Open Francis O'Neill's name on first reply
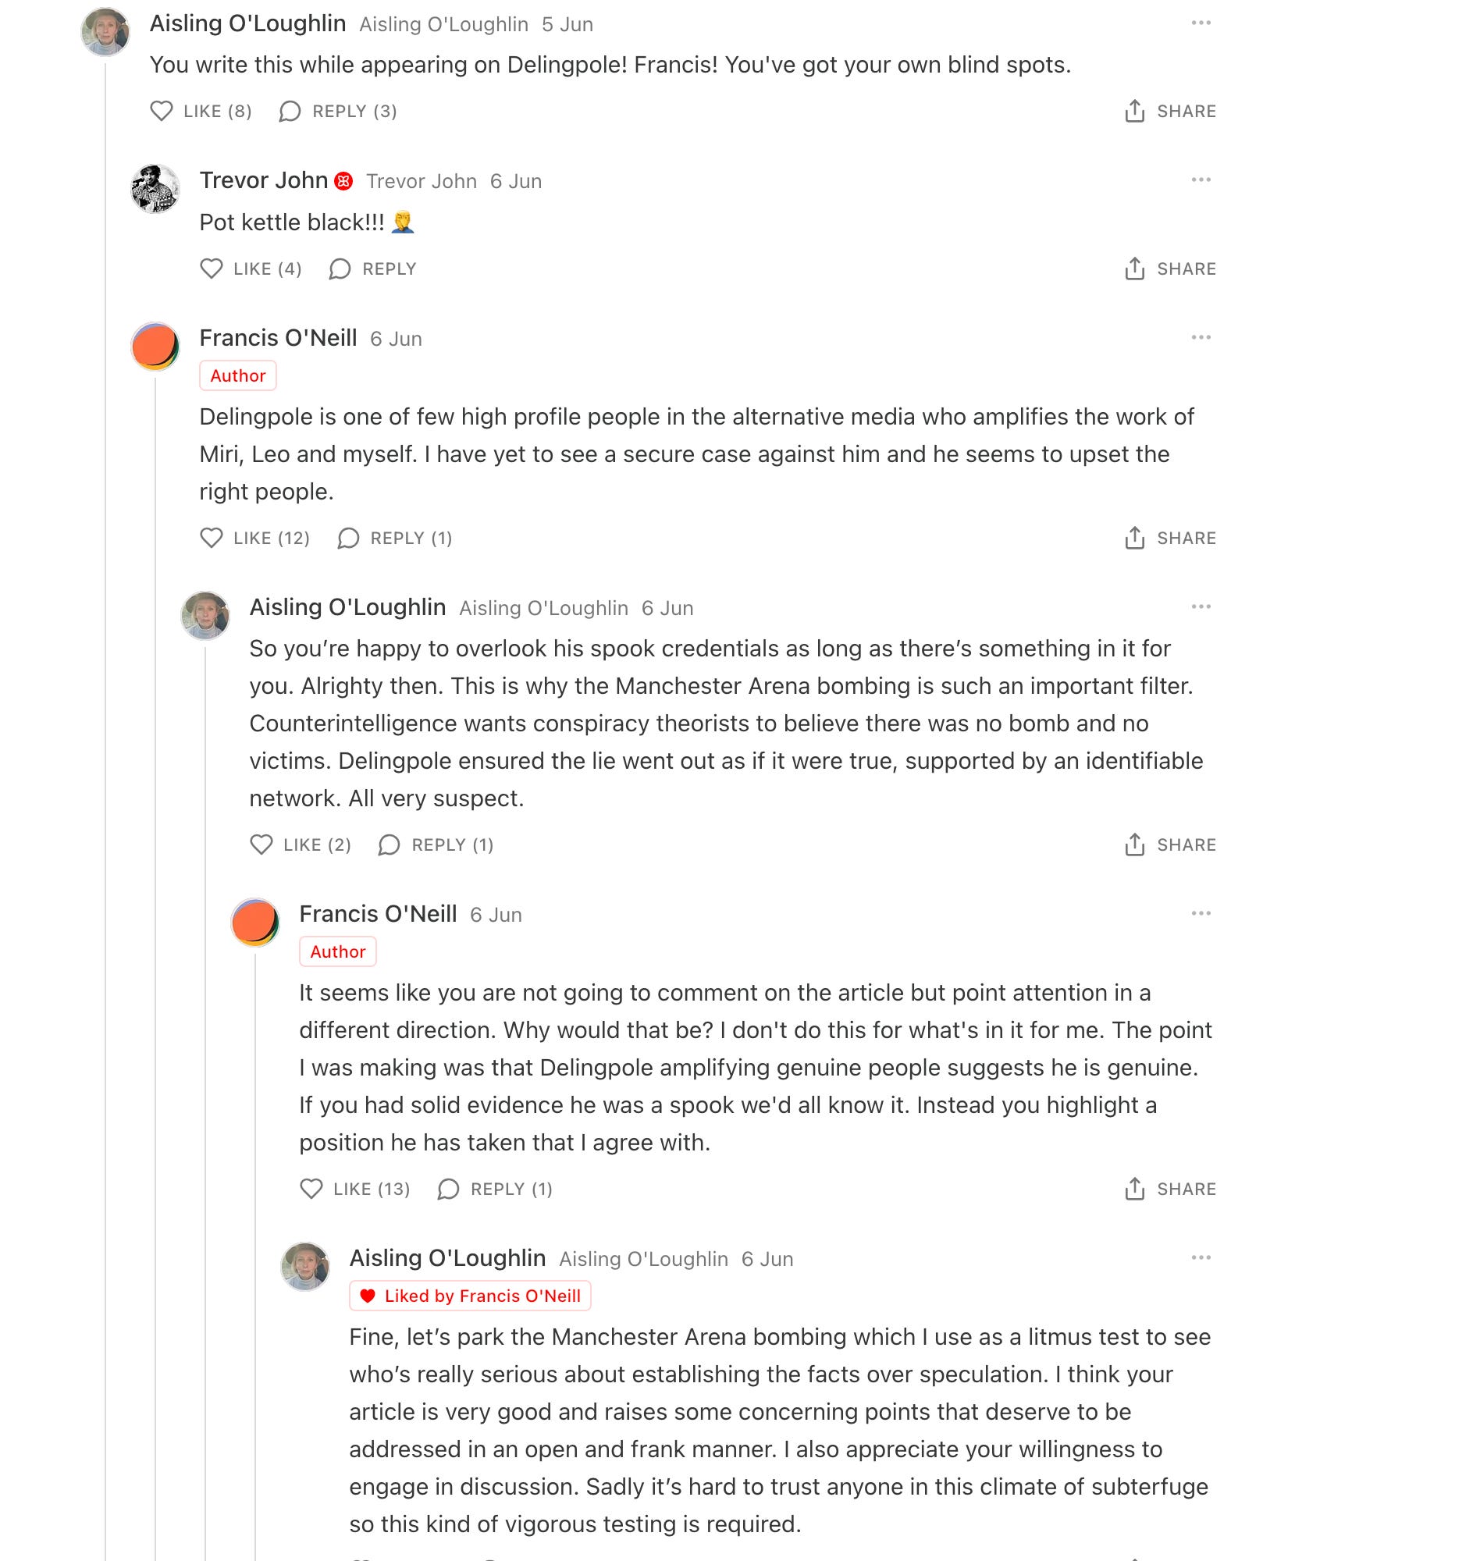The image size is (1480, 1561). pos(278,338)
